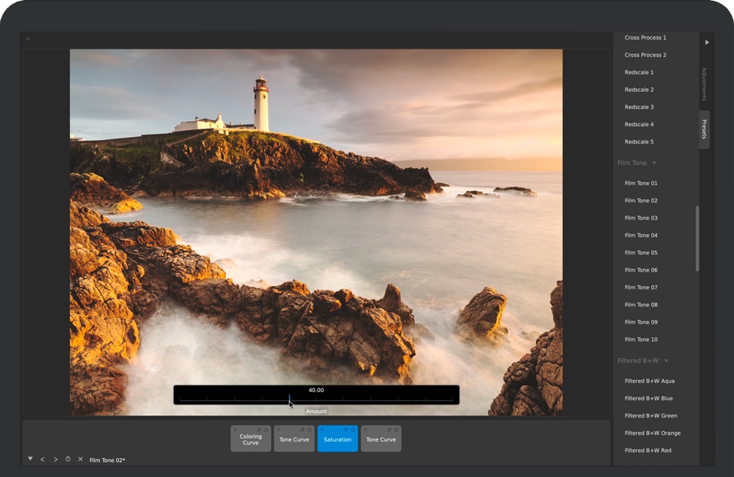
Task: Click the plus icon at top-left
Action: [x=28, y=38]
